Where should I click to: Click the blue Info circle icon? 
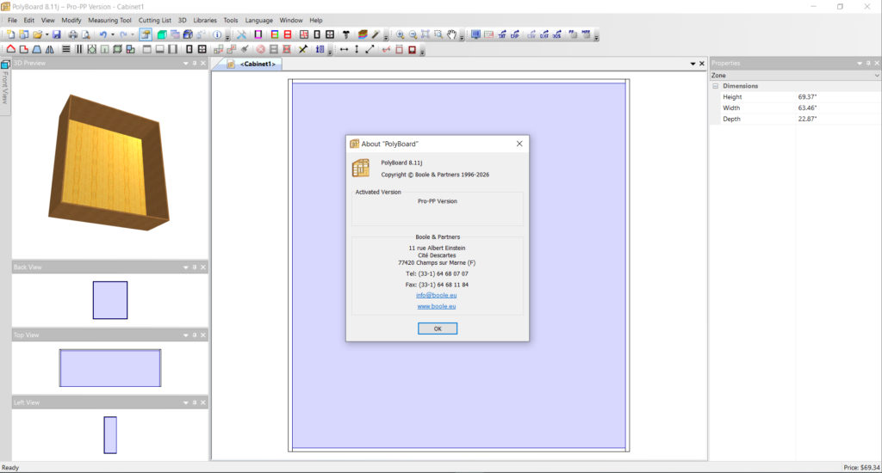[217, 34]
